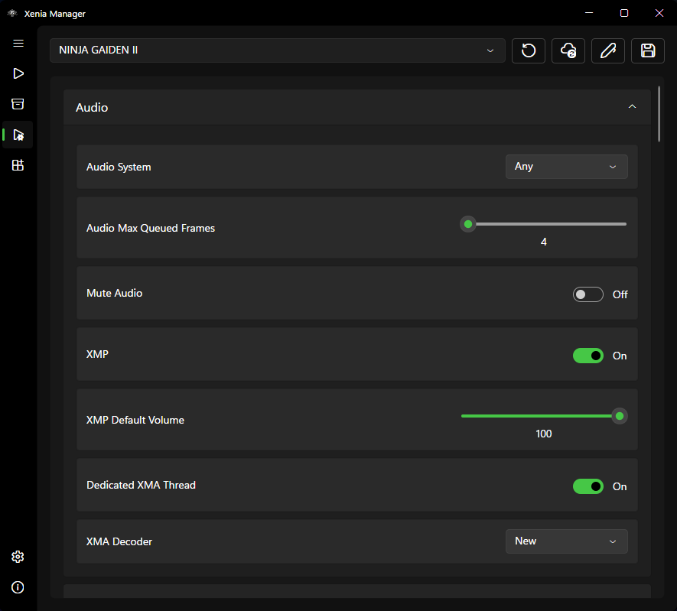Close the Xenia Manager window
This screenshot has width=677, height=611.
pyautogui.click(x=659, y=13)
